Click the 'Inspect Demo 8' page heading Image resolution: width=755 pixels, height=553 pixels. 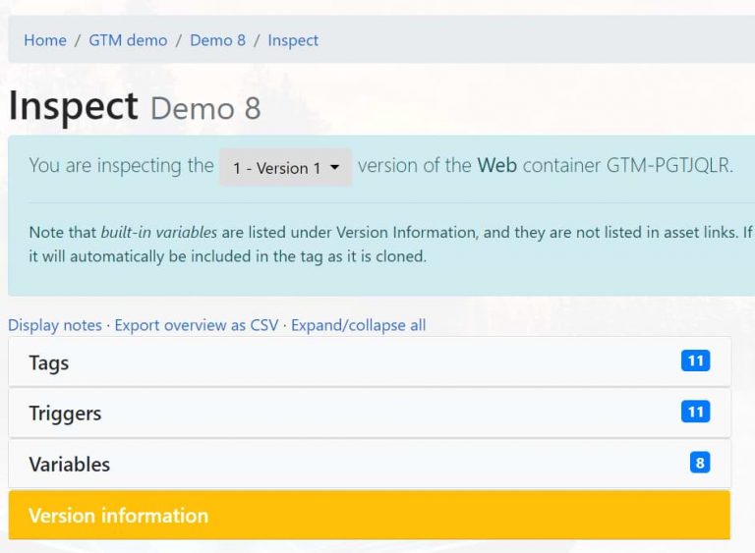[135, 106]
